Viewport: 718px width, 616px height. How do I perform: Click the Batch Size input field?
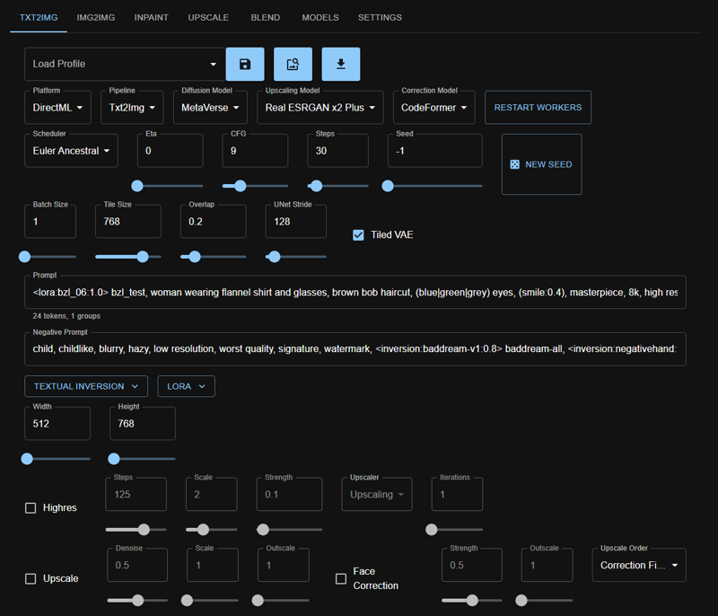[50, 222]
